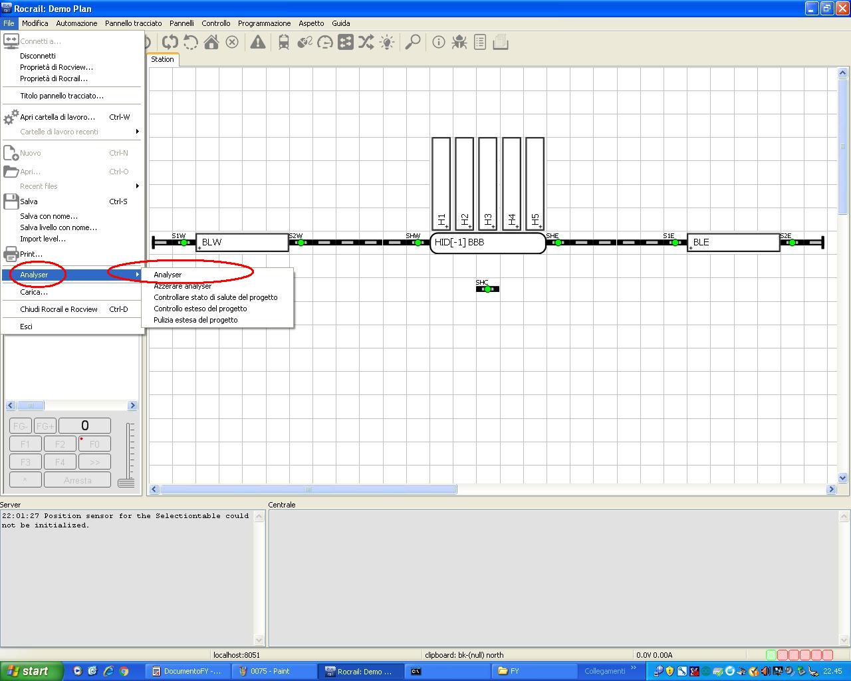Click the house icon in the toolbar

pyautogui.click(x=211, y=43)
